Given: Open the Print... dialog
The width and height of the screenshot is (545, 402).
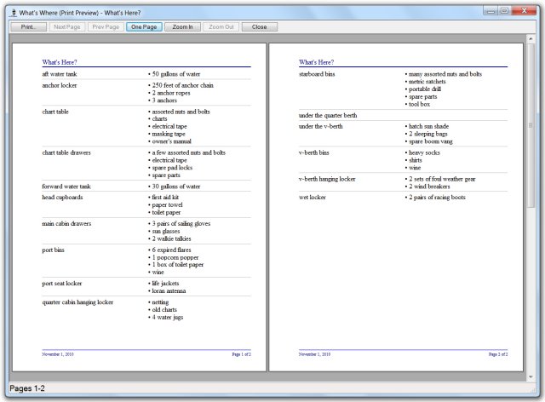Looking at the screenshot, I should (27, 27).
